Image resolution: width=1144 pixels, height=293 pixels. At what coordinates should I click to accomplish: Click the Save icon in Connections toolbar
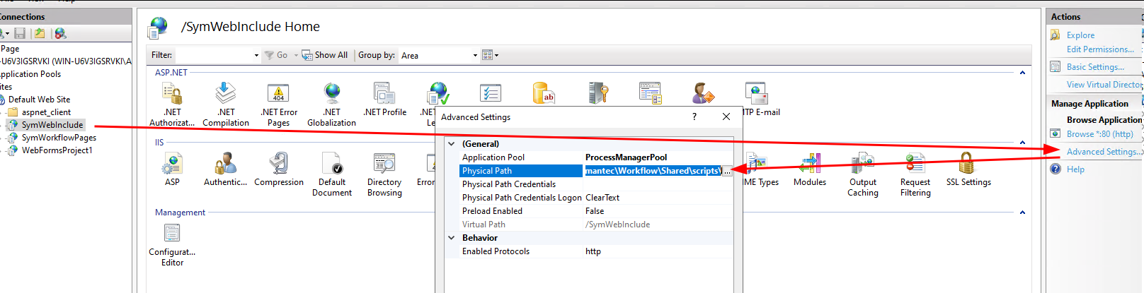coord(20,33)
